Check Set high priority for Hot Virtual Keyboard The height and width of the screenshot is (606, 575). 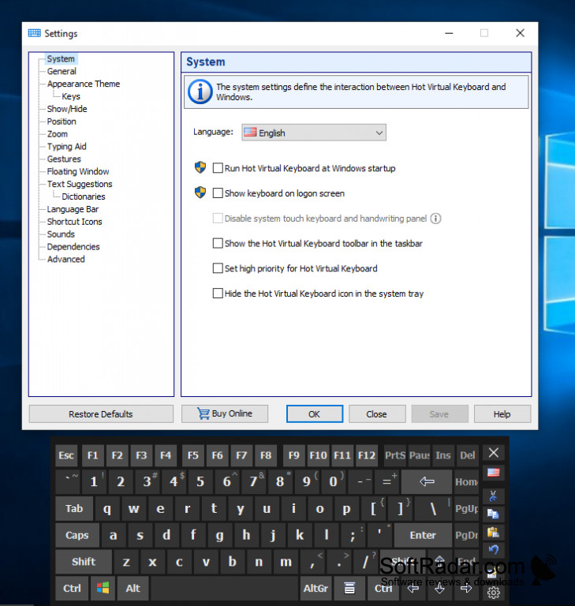click(x=295, y=268)
